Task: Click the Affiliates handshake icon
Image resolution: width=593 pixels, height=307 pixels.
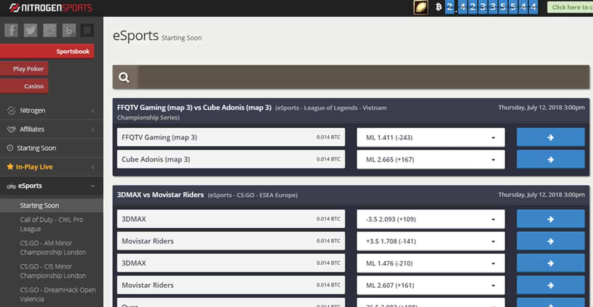Action: (11, 129)
